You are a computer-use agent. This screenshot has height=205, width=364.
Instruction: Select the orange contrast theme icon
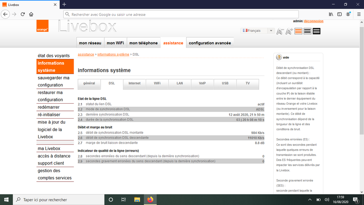click(298, 31)
